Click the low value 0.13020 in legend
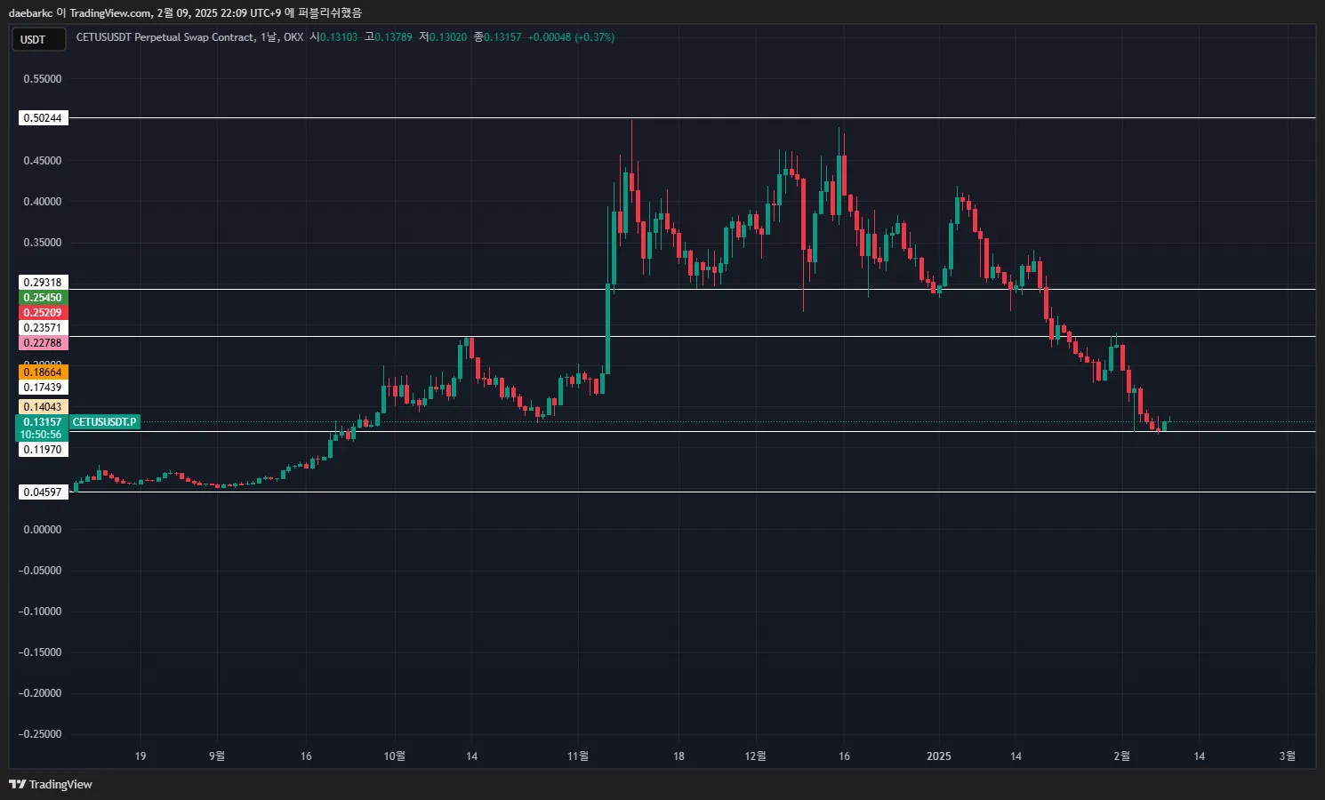 pyautogui.click(x=447, y=37)
